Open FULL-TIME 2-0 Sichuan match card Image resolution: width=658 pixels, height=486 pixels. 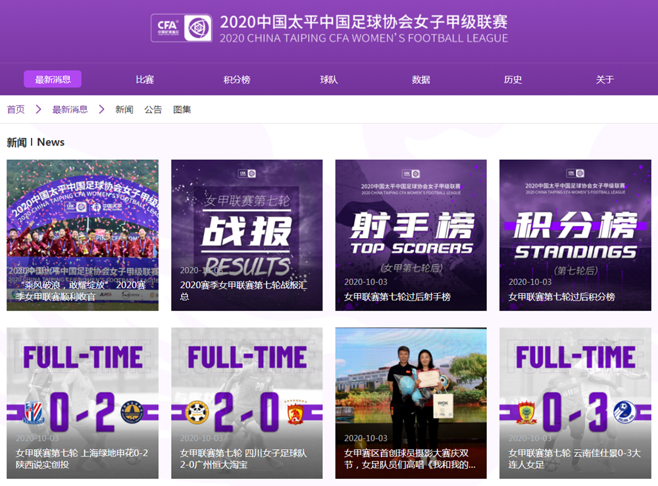[247, 403]
